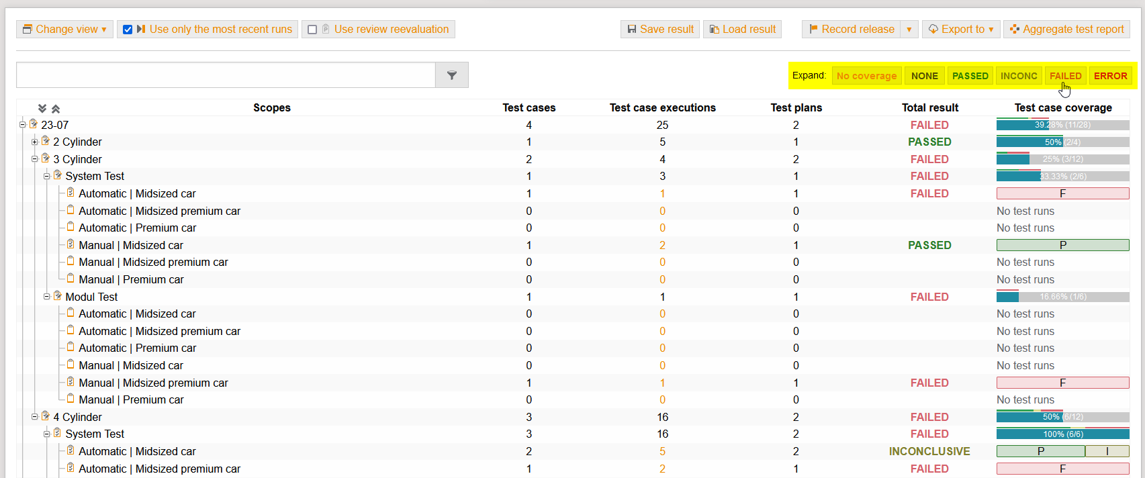This screenshot has height=478, width=1145.
Task: Expand all rows with double-down chevron
Action: pyautogui.click(x=42, y=108)
